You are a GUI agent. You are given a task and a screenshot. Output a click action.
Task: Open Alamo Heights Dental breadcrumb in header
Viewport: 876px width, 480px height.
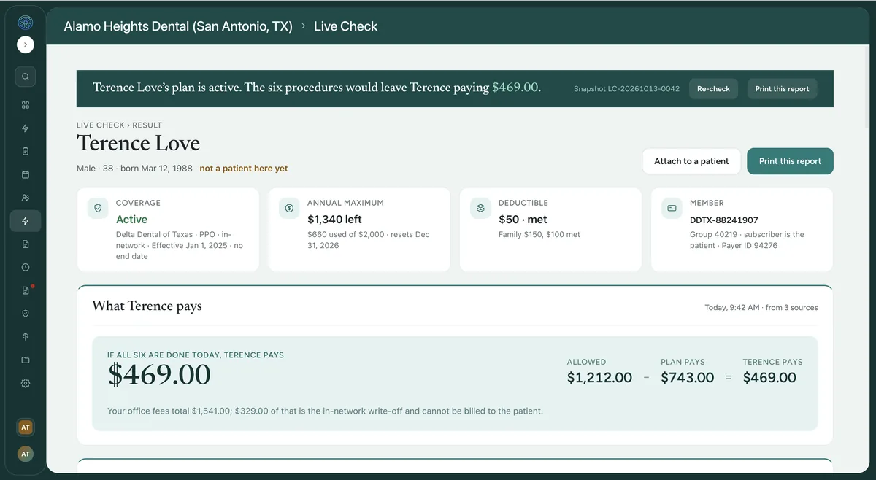(x=178, y=26)
